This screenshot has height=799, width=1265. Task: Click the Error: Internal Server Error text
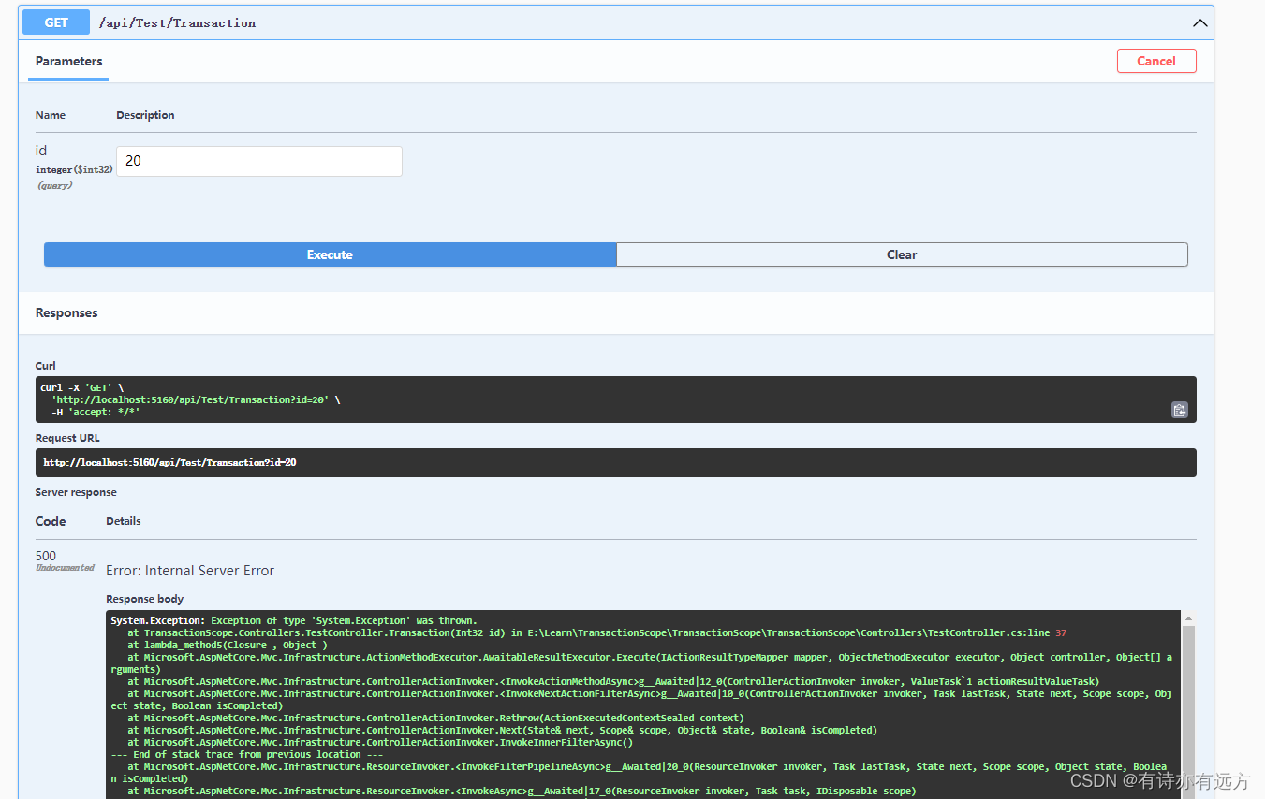[x=190, y=571]
